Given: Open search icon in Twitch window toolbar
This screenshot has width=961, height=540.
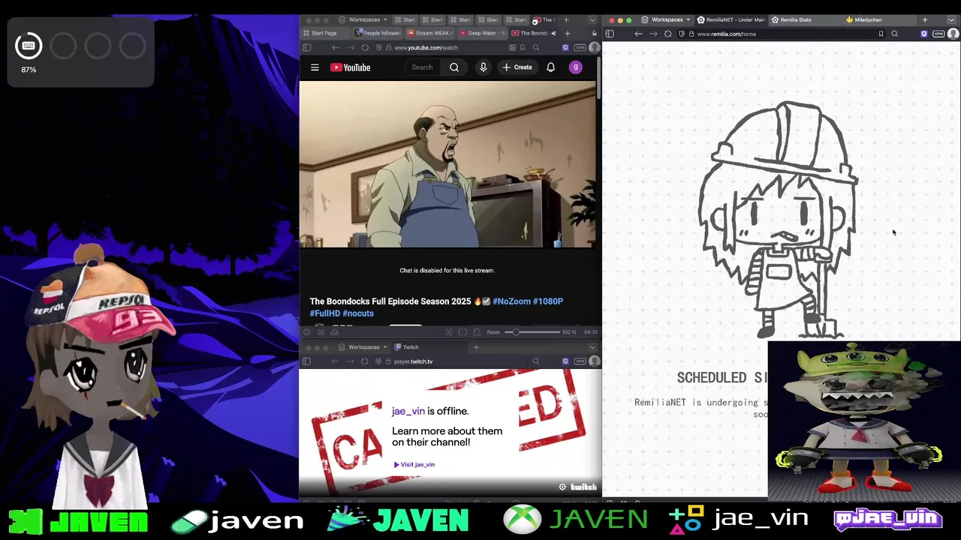Looking at the screenshot, I should tap(536, 361).
